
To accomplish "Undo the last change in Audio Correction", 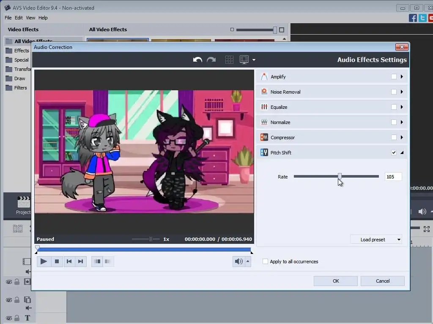I will tap(197, 59).
